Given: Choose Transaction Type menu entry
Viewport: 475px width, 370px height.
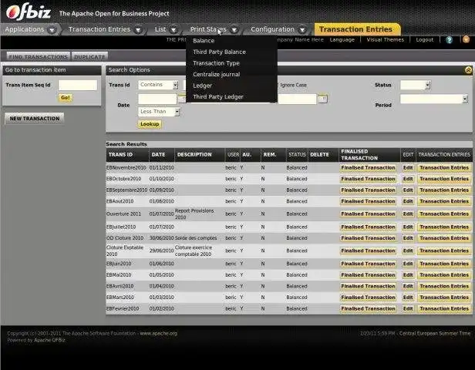Looking at the screenshot, I should click(x=216, y=63).
